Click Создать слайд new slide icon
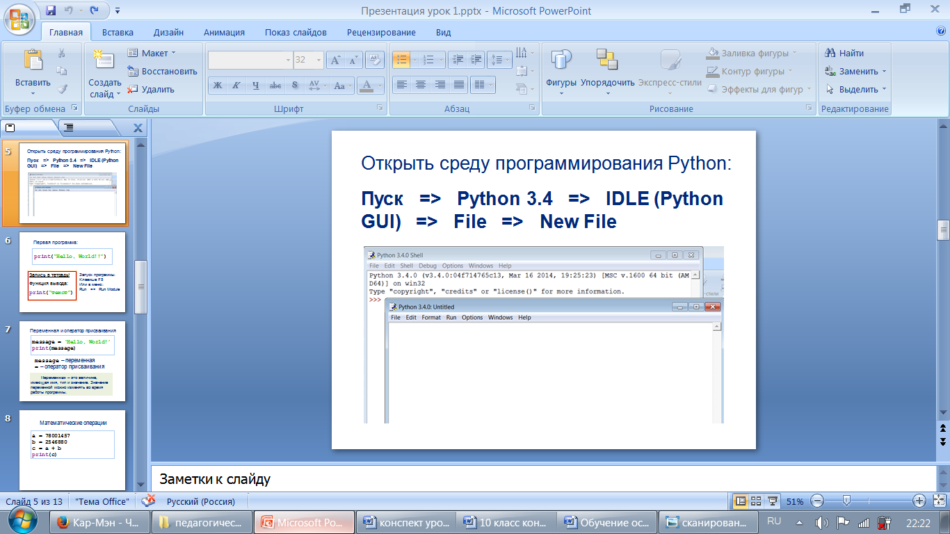 point(104,60)
